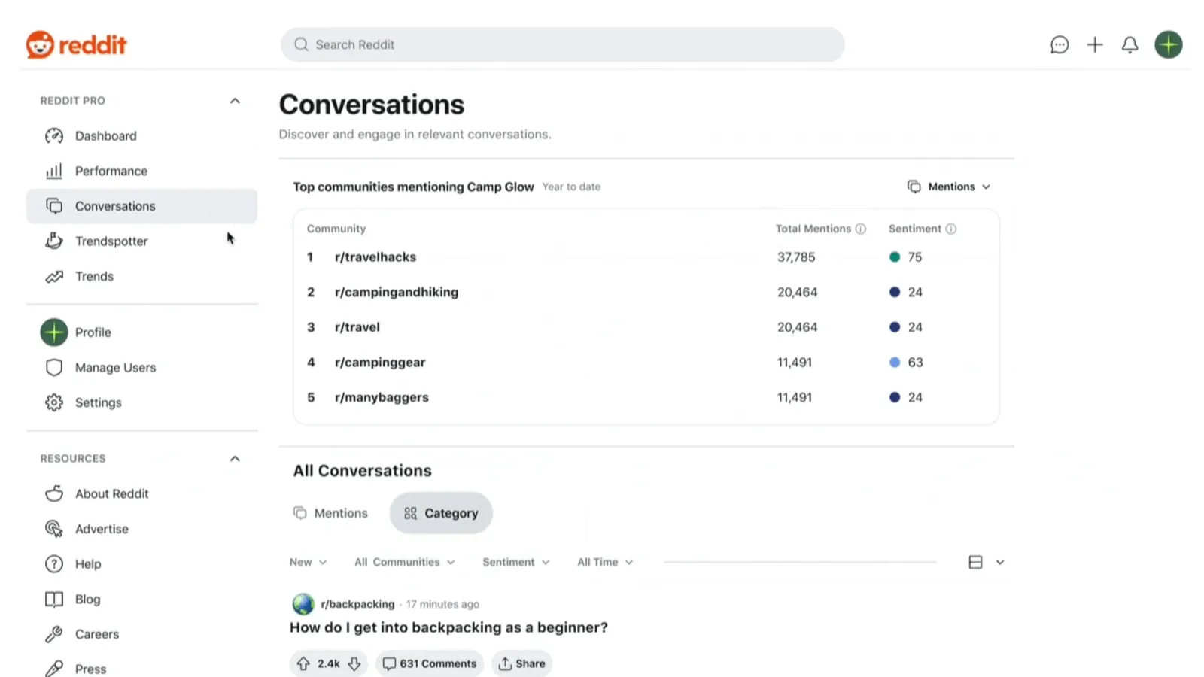This screenshot has width=1204, height=677.
Task: Downvote the backpacking beginner post
Action: [354, 663]
